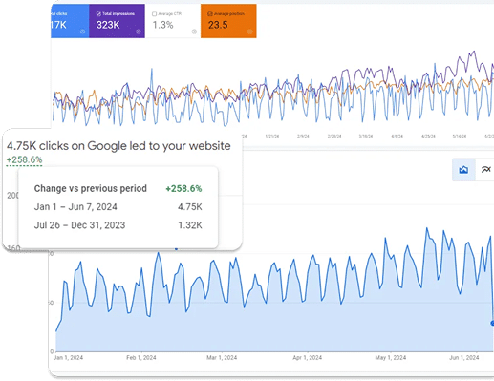Click the 1.3% Average CTR value
This screenshot has width=494, height=381.
[162, 25]
